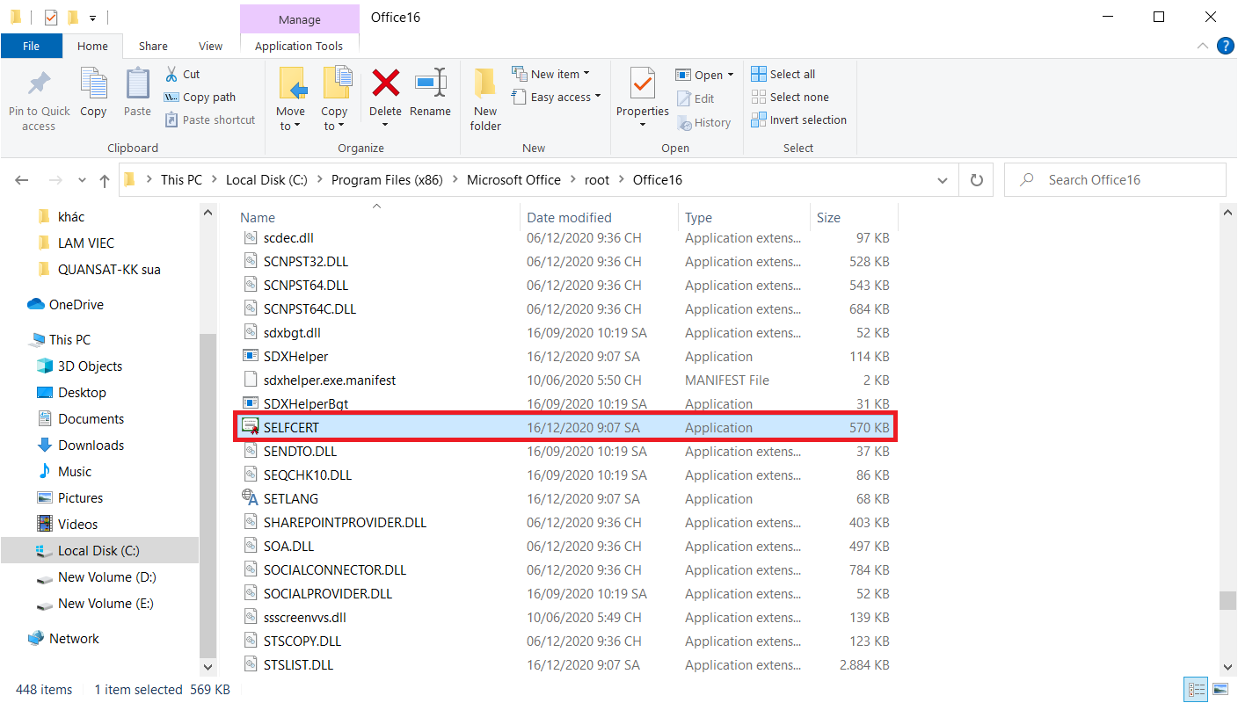Click Select none
This screenshot has width=1238, height=703.
point(790,97)
